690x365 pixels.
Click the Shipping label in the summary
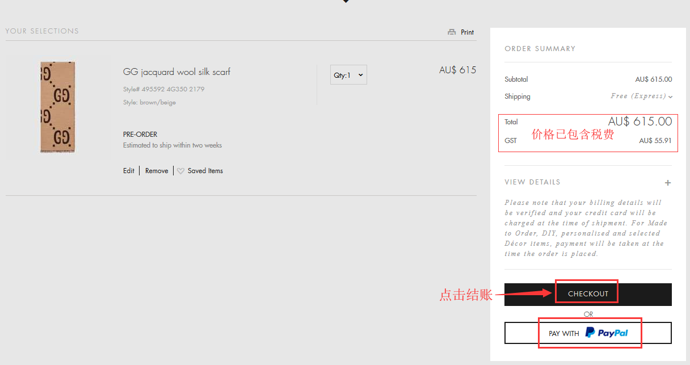517,97
